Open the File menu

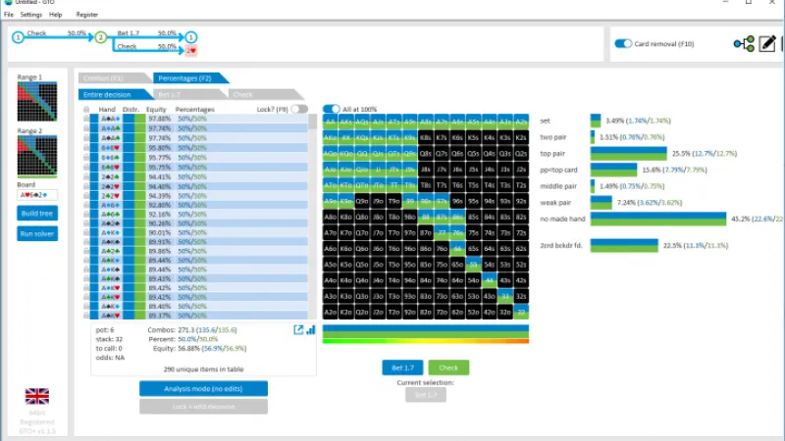(9, 15)
